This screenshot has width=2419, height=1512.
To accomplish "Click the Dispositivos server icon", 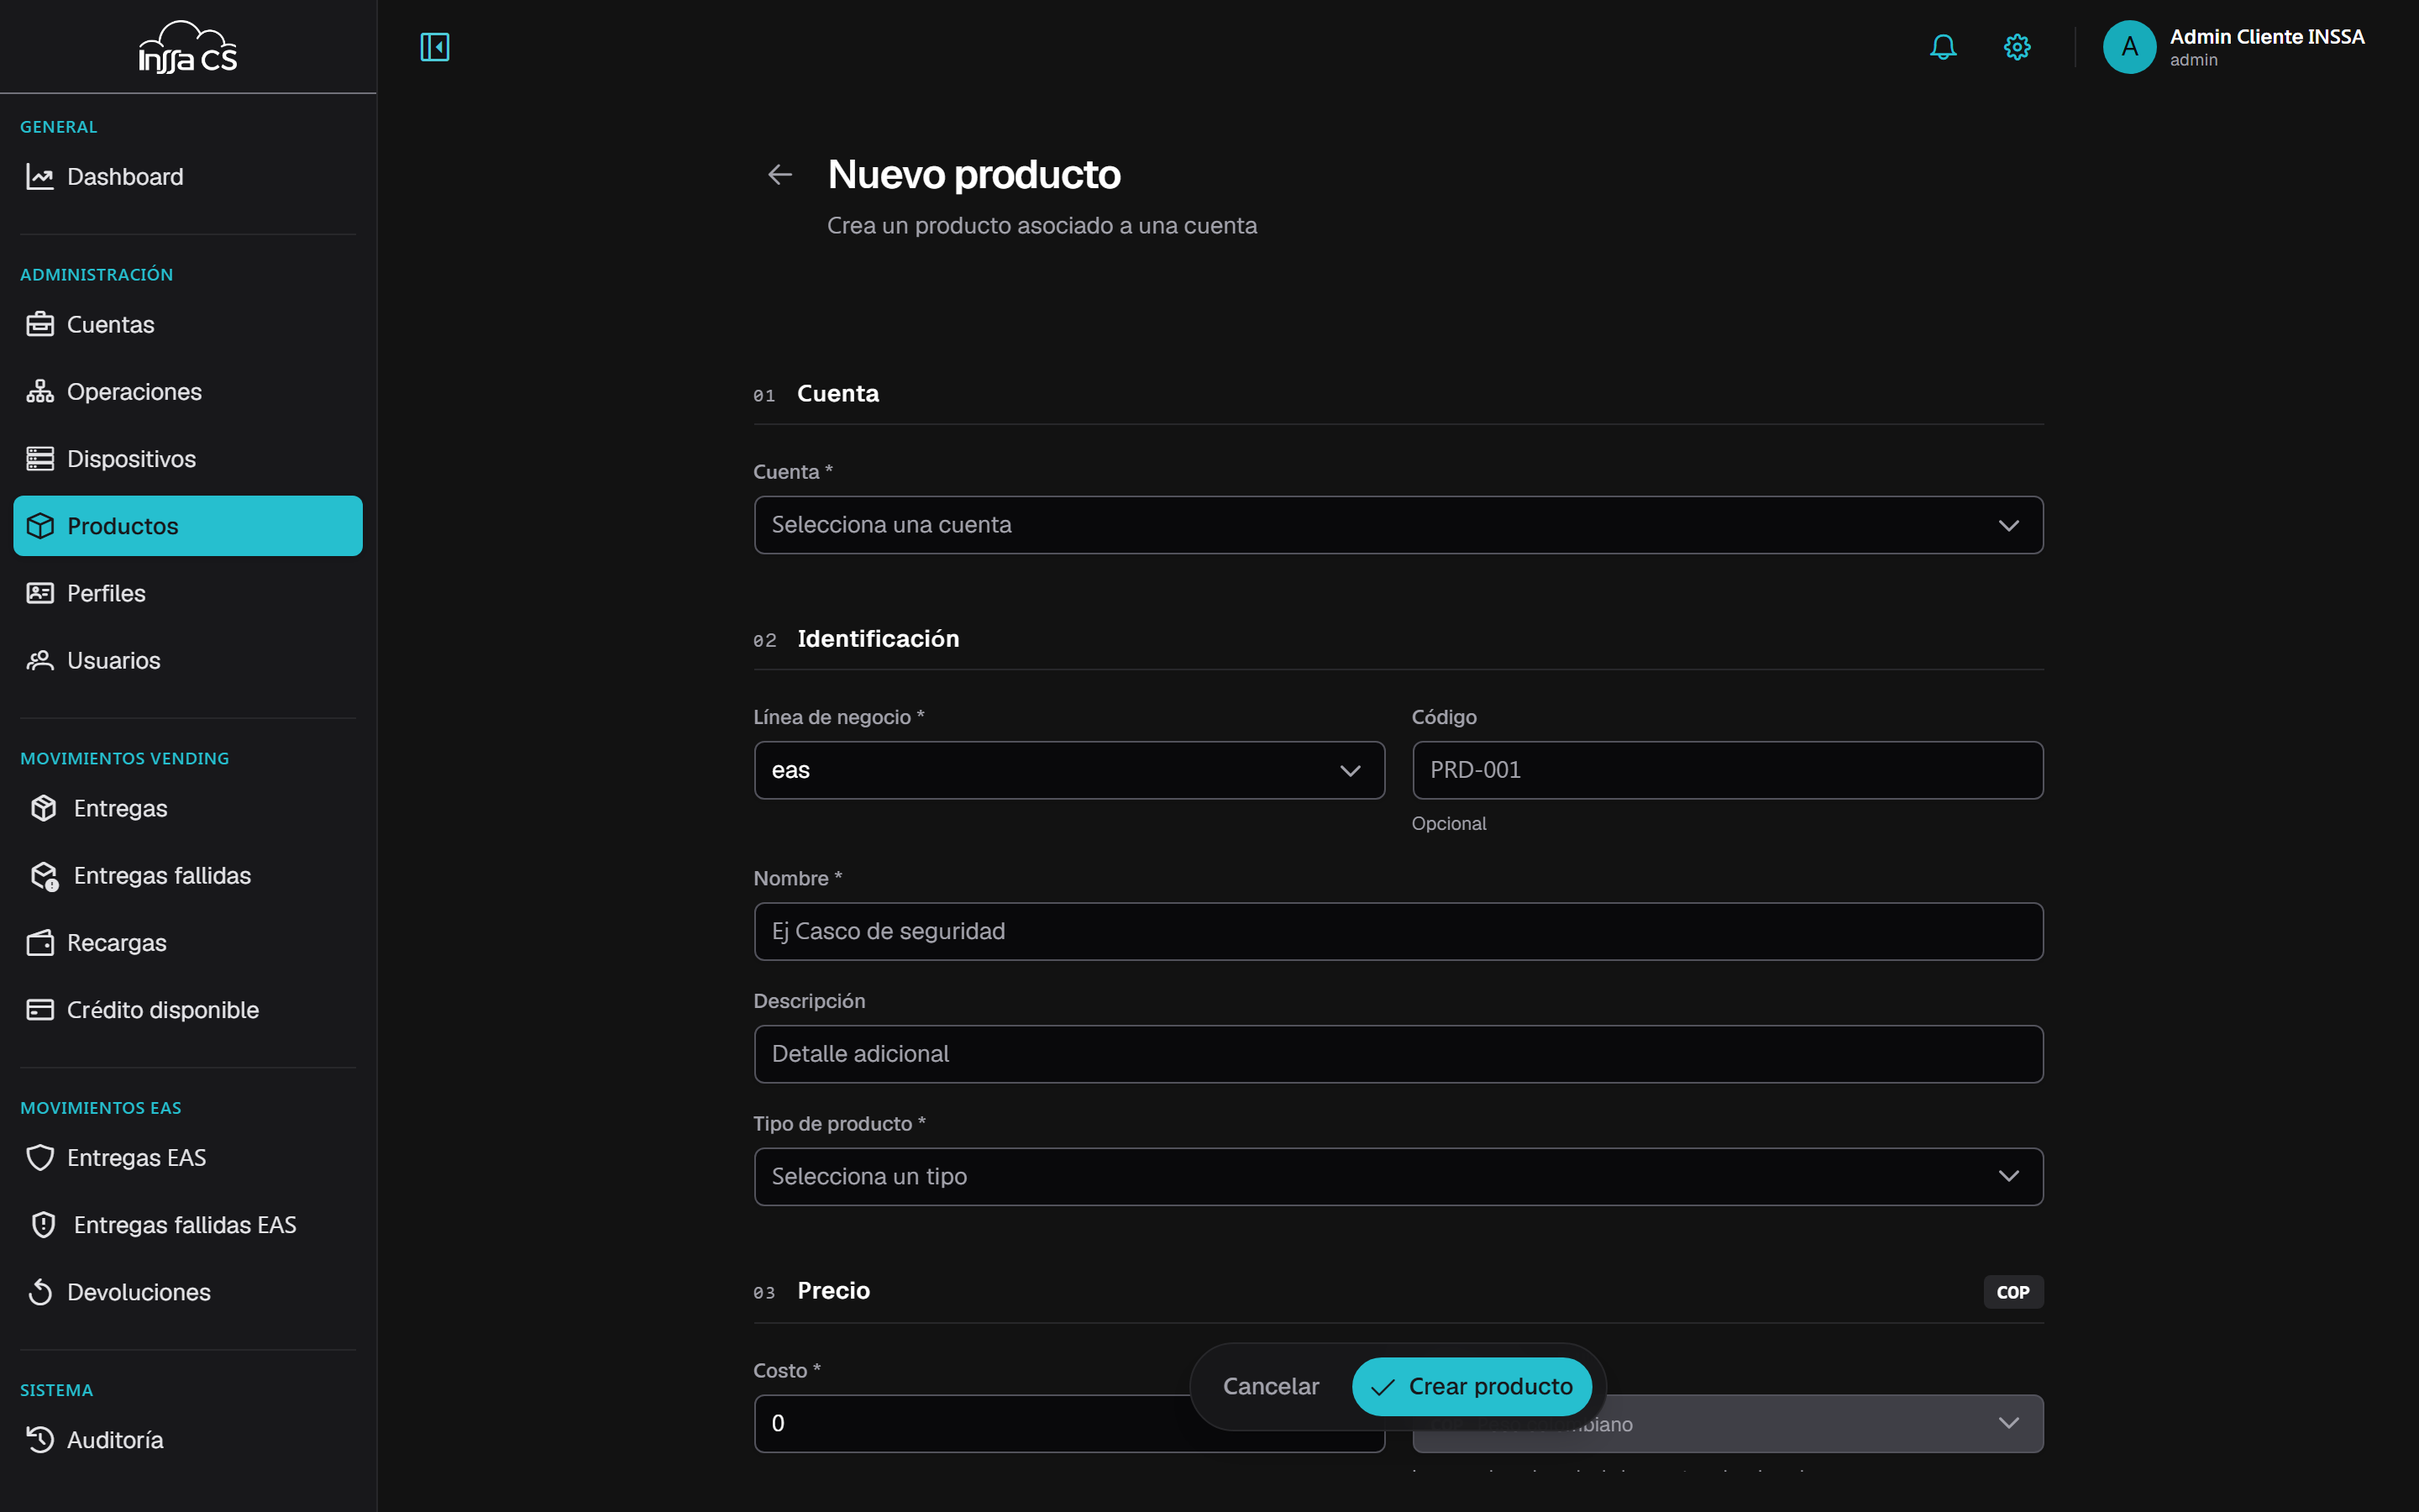I will point(40,459).
